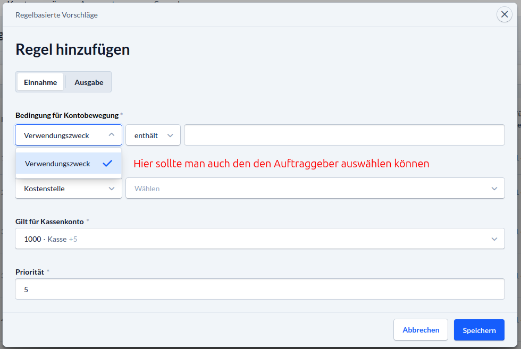This screenshot has width=521, height=349.
Task: Collapse the Verwendungszweck dropdown via its up chevron
Action: (111, 135)
